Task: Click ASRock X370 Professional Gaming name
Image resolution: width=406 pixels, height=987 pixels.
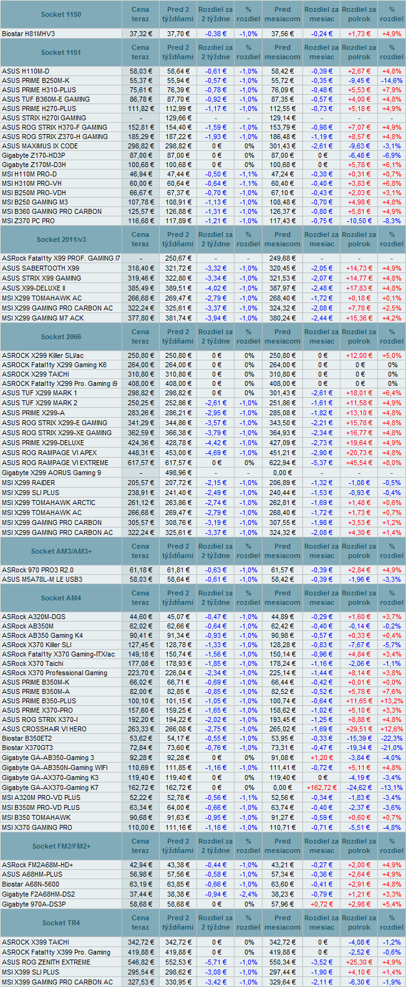Action: coord(55,673)
